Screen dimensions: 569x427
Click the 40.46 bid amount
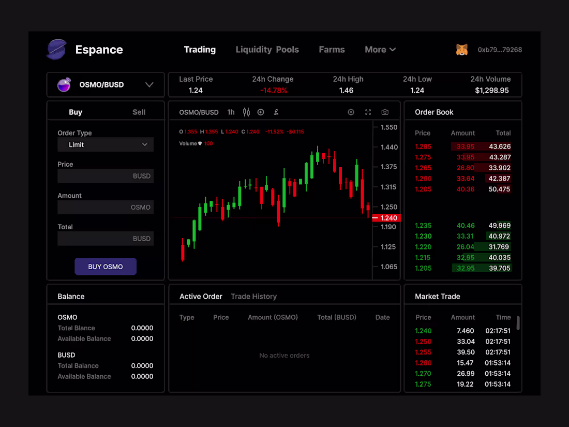[466, 226]
